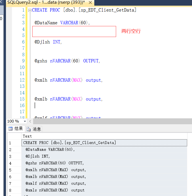Click row header 7 in results grid
The image size is (192, 196).
pos(14,183)
